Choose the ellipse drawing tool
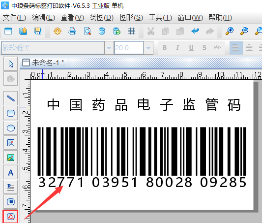This screenshot has height=223, width=262. (11, 128)
